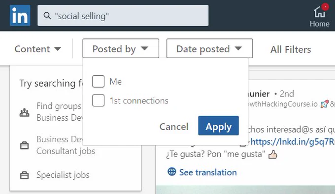Click See translation link
The height and width of the screenshot is (194, 335).
pyautogui.click(x=208, y=172)
